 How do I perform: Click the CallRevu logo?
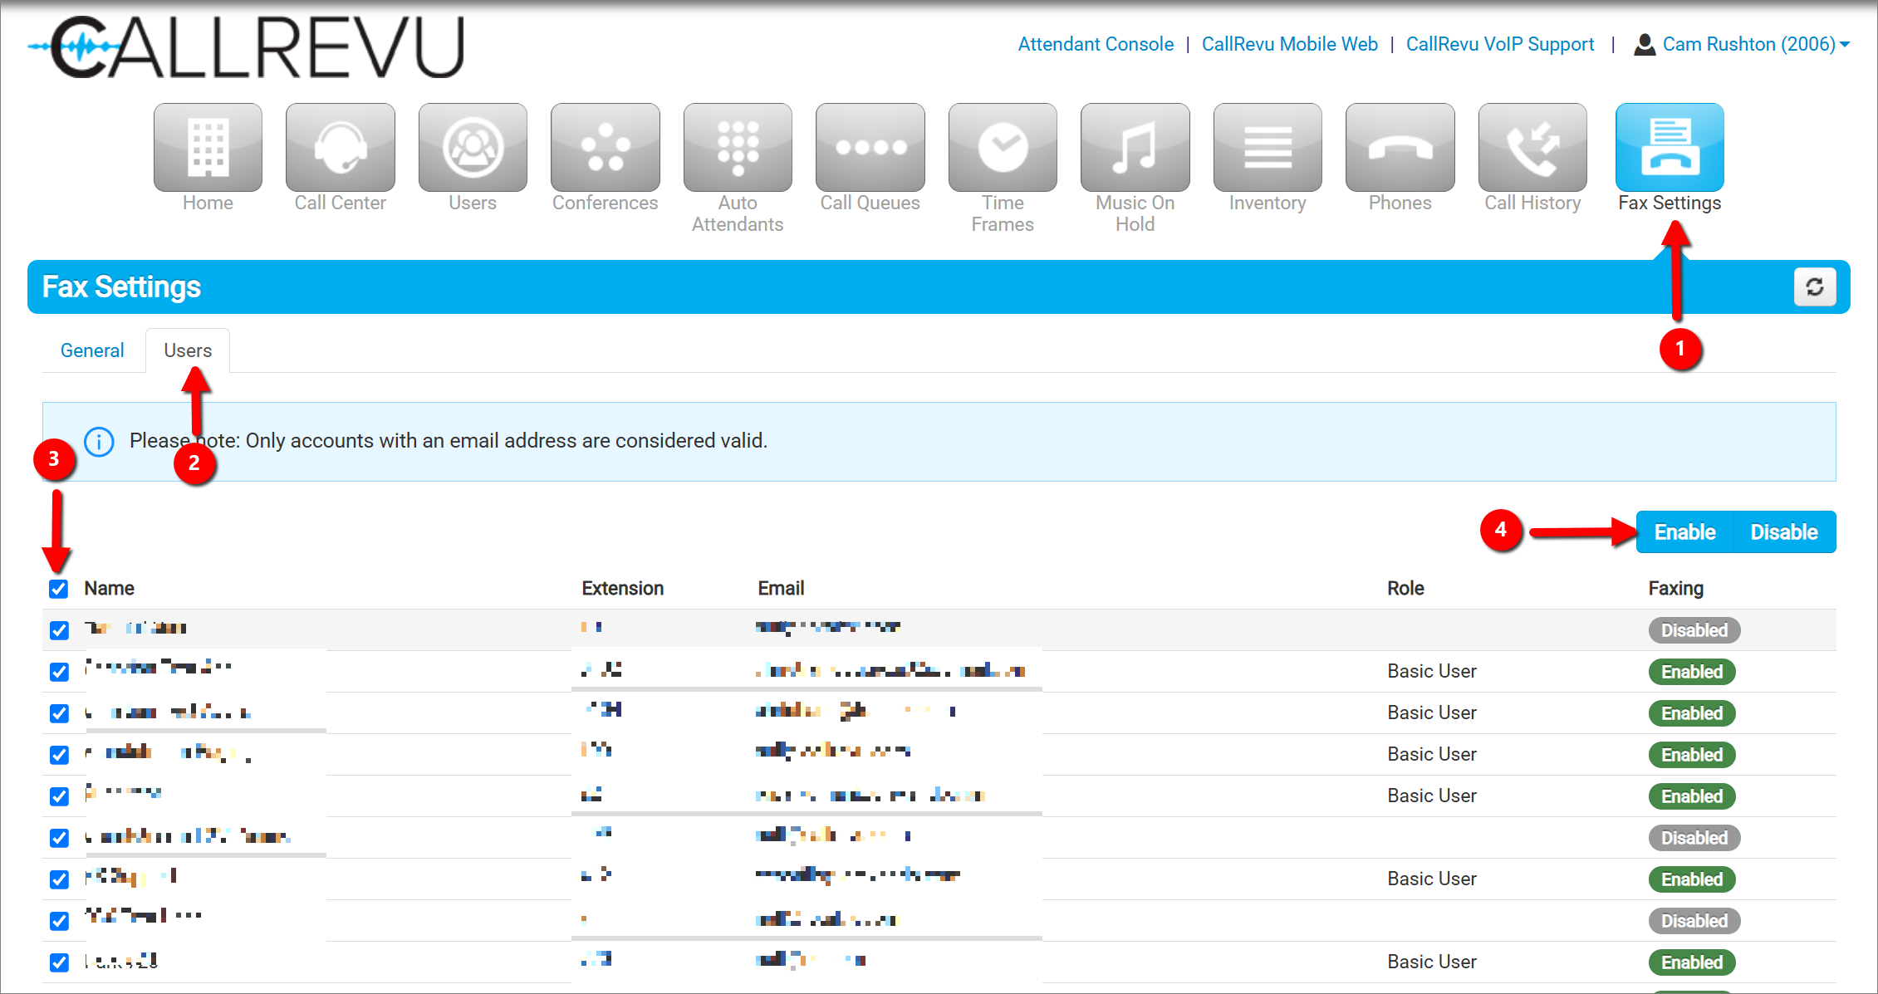247,47
